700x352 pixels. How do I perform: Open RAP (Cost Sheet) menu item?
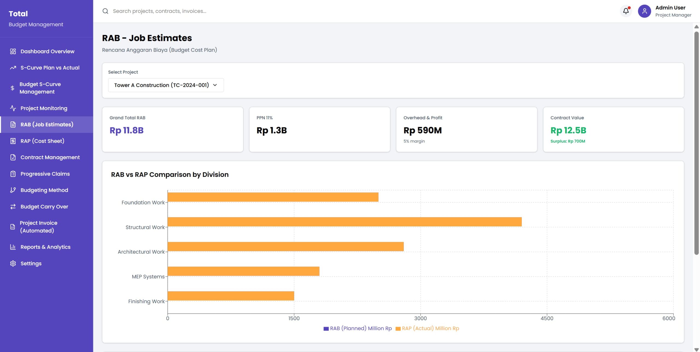tap(42, 141)
